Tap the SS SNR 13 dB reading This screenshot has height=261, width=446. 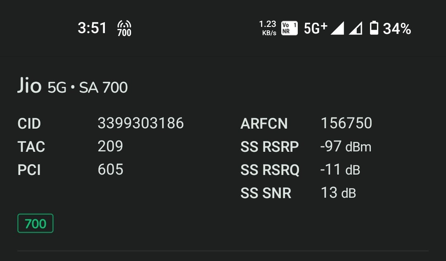pyautogui.click(x=339, y=192)
